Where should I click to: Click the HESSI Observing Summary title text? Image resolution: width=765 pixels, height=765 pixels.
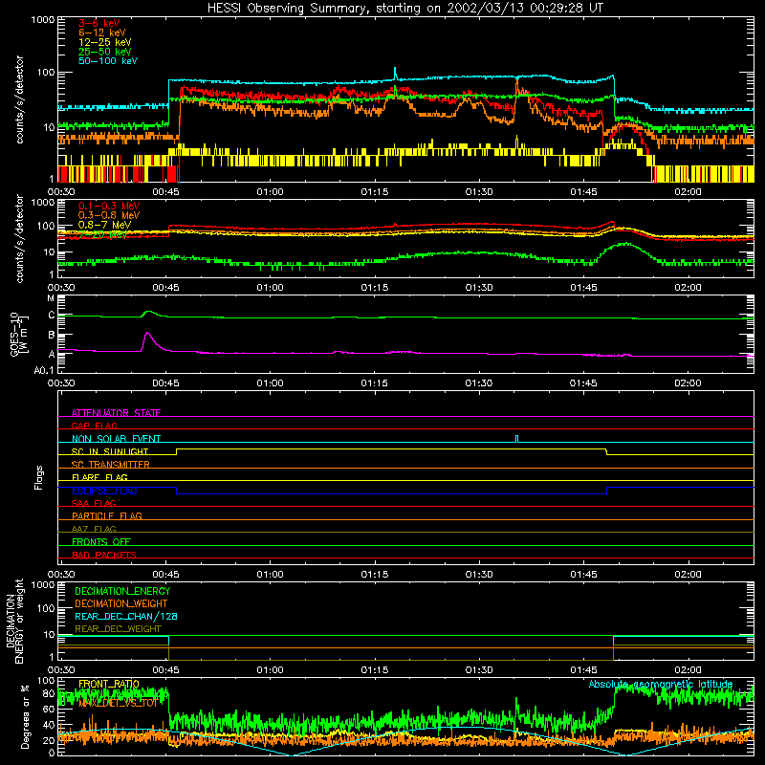[404, 8]
